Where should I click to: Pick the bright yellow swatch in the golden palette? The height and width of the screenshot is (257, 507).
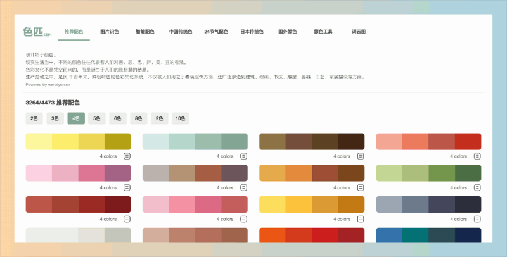(x=273, y=204)
